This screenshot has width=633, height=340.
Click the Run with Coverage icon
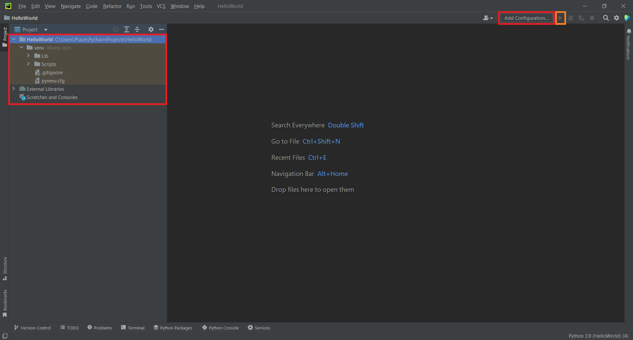[582, 18]
